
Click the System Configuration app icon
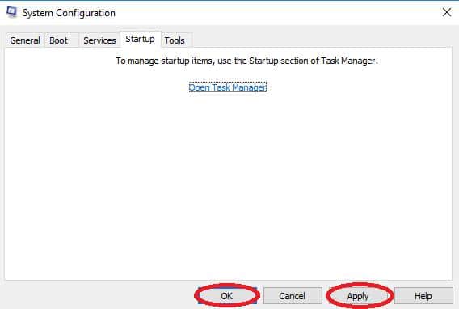point(11,12)
